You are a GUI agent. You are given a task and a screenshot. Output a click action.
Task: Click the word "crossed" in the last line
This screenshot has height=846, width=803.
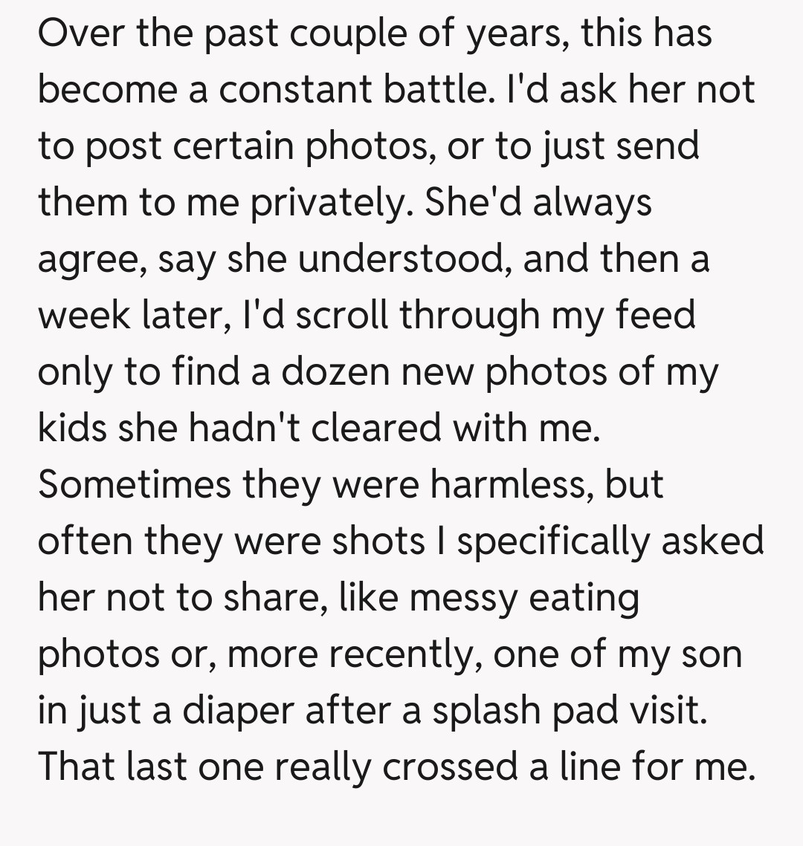pyautogui.click(x=450, y=767)
